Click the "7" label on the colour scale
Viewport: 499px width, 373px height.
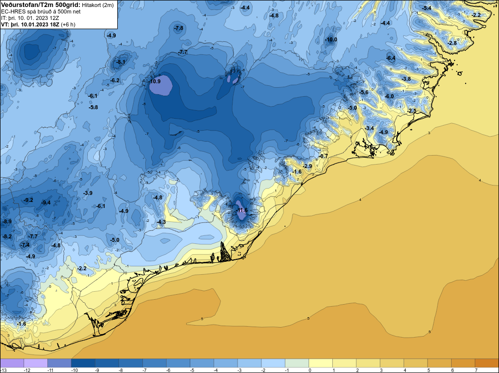pyautogui.click(x=476, y=370)
